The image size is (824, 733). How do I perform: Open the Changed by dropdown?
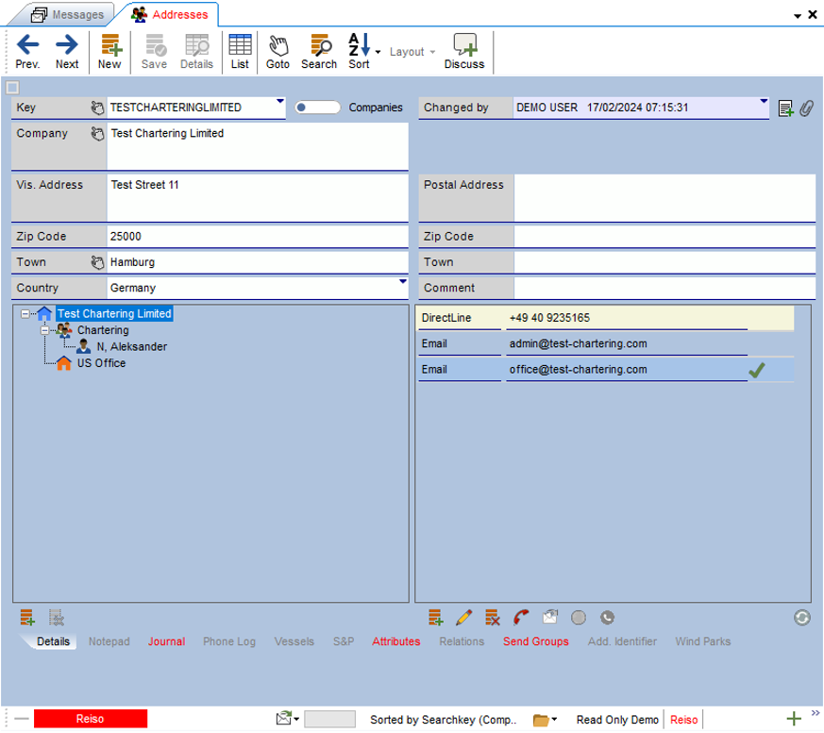[764, 101]
